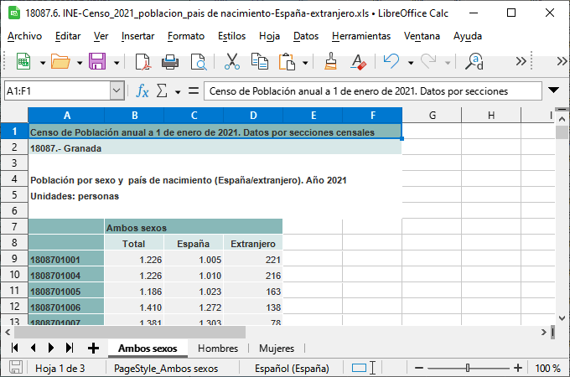
Task: Click the formula input line
Action: point(369,90)
